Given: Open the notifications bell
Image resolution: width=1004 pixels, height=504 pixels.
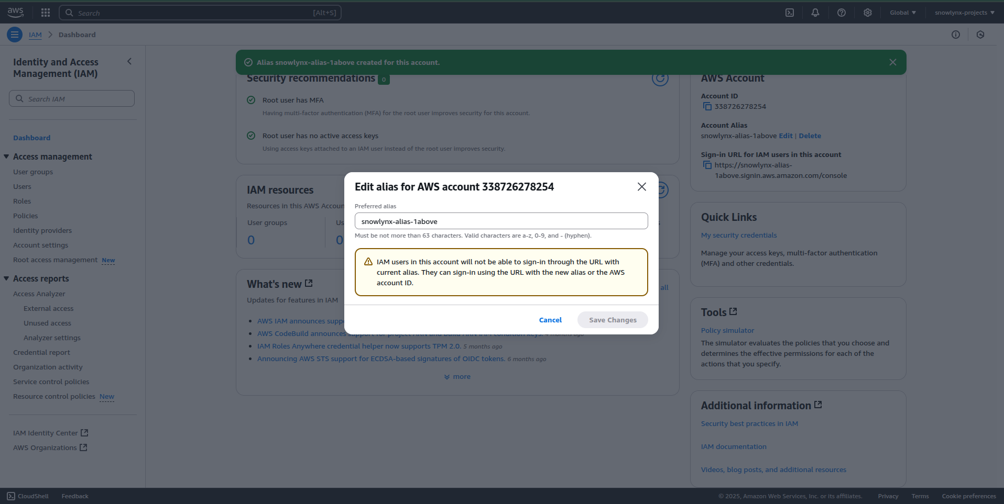Looking at the screenshot, I should [x=815, y=13].
